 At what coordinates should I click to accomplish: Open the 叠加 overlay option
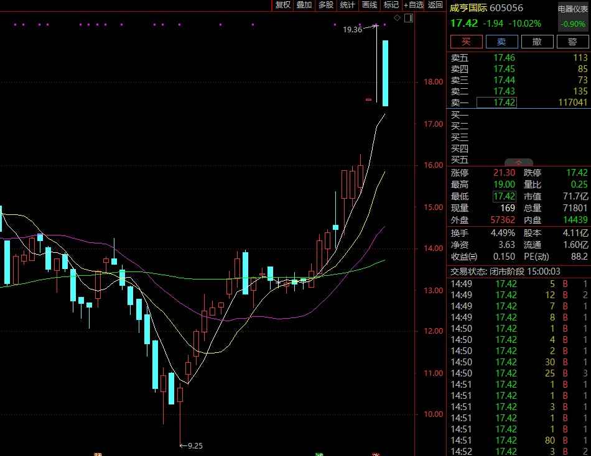(304, 5)
